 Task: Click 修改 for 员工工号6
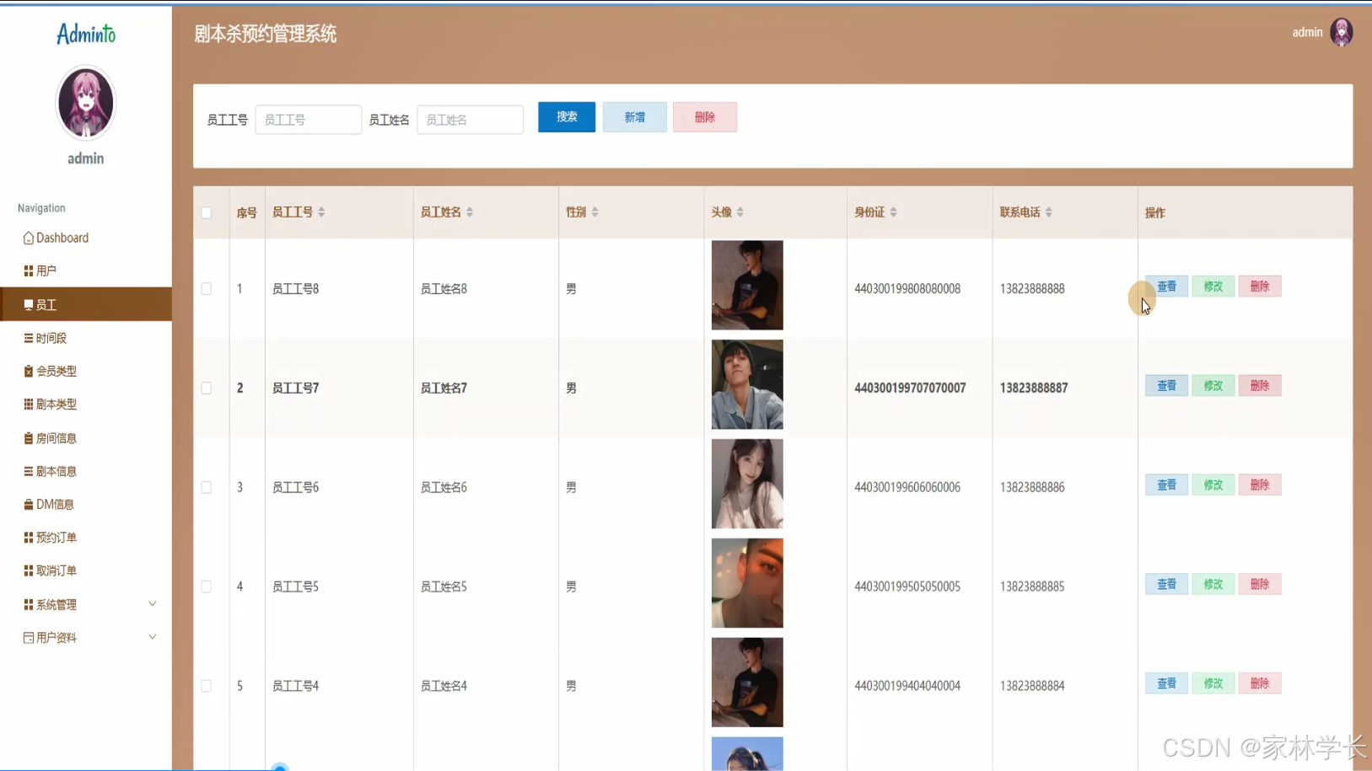click(x=1213, y=485)
